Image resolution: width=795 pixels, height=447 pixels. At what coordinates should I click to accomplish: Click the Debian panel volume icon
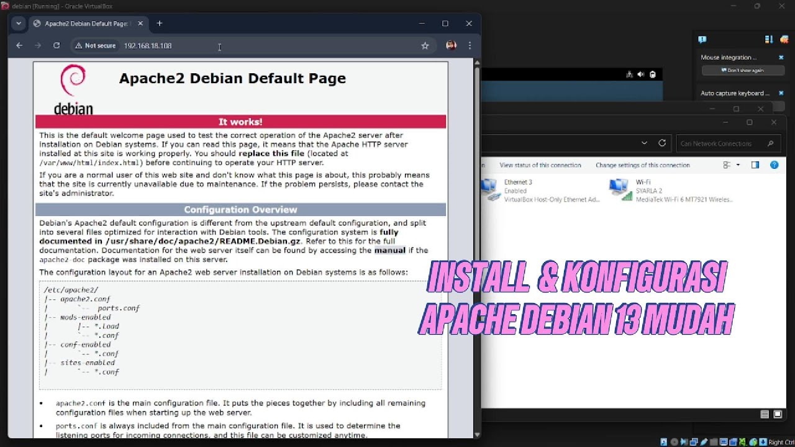tap(641, 74)
